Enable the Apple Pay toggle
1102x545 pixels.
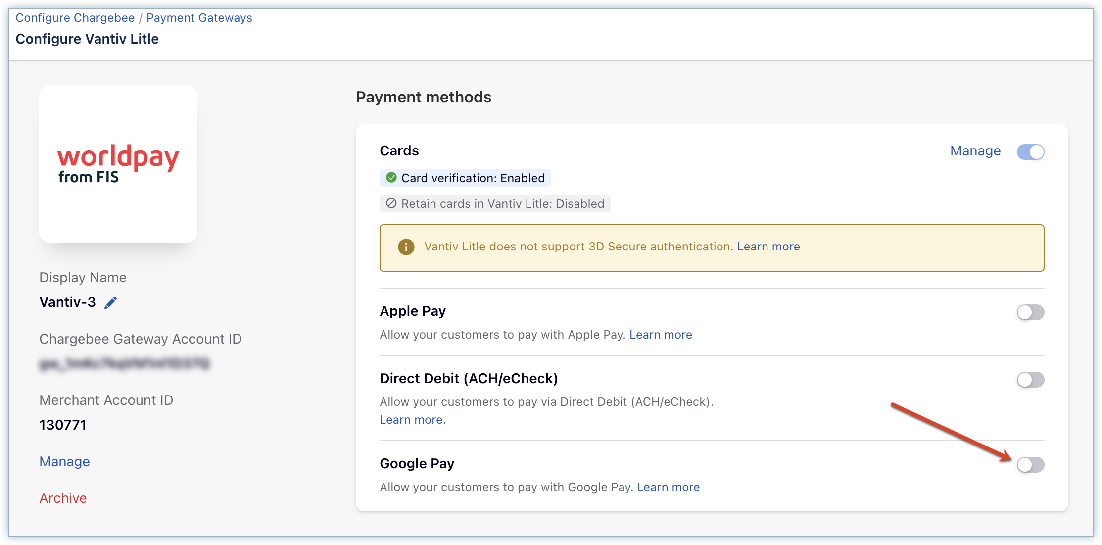coord(1031,312)
